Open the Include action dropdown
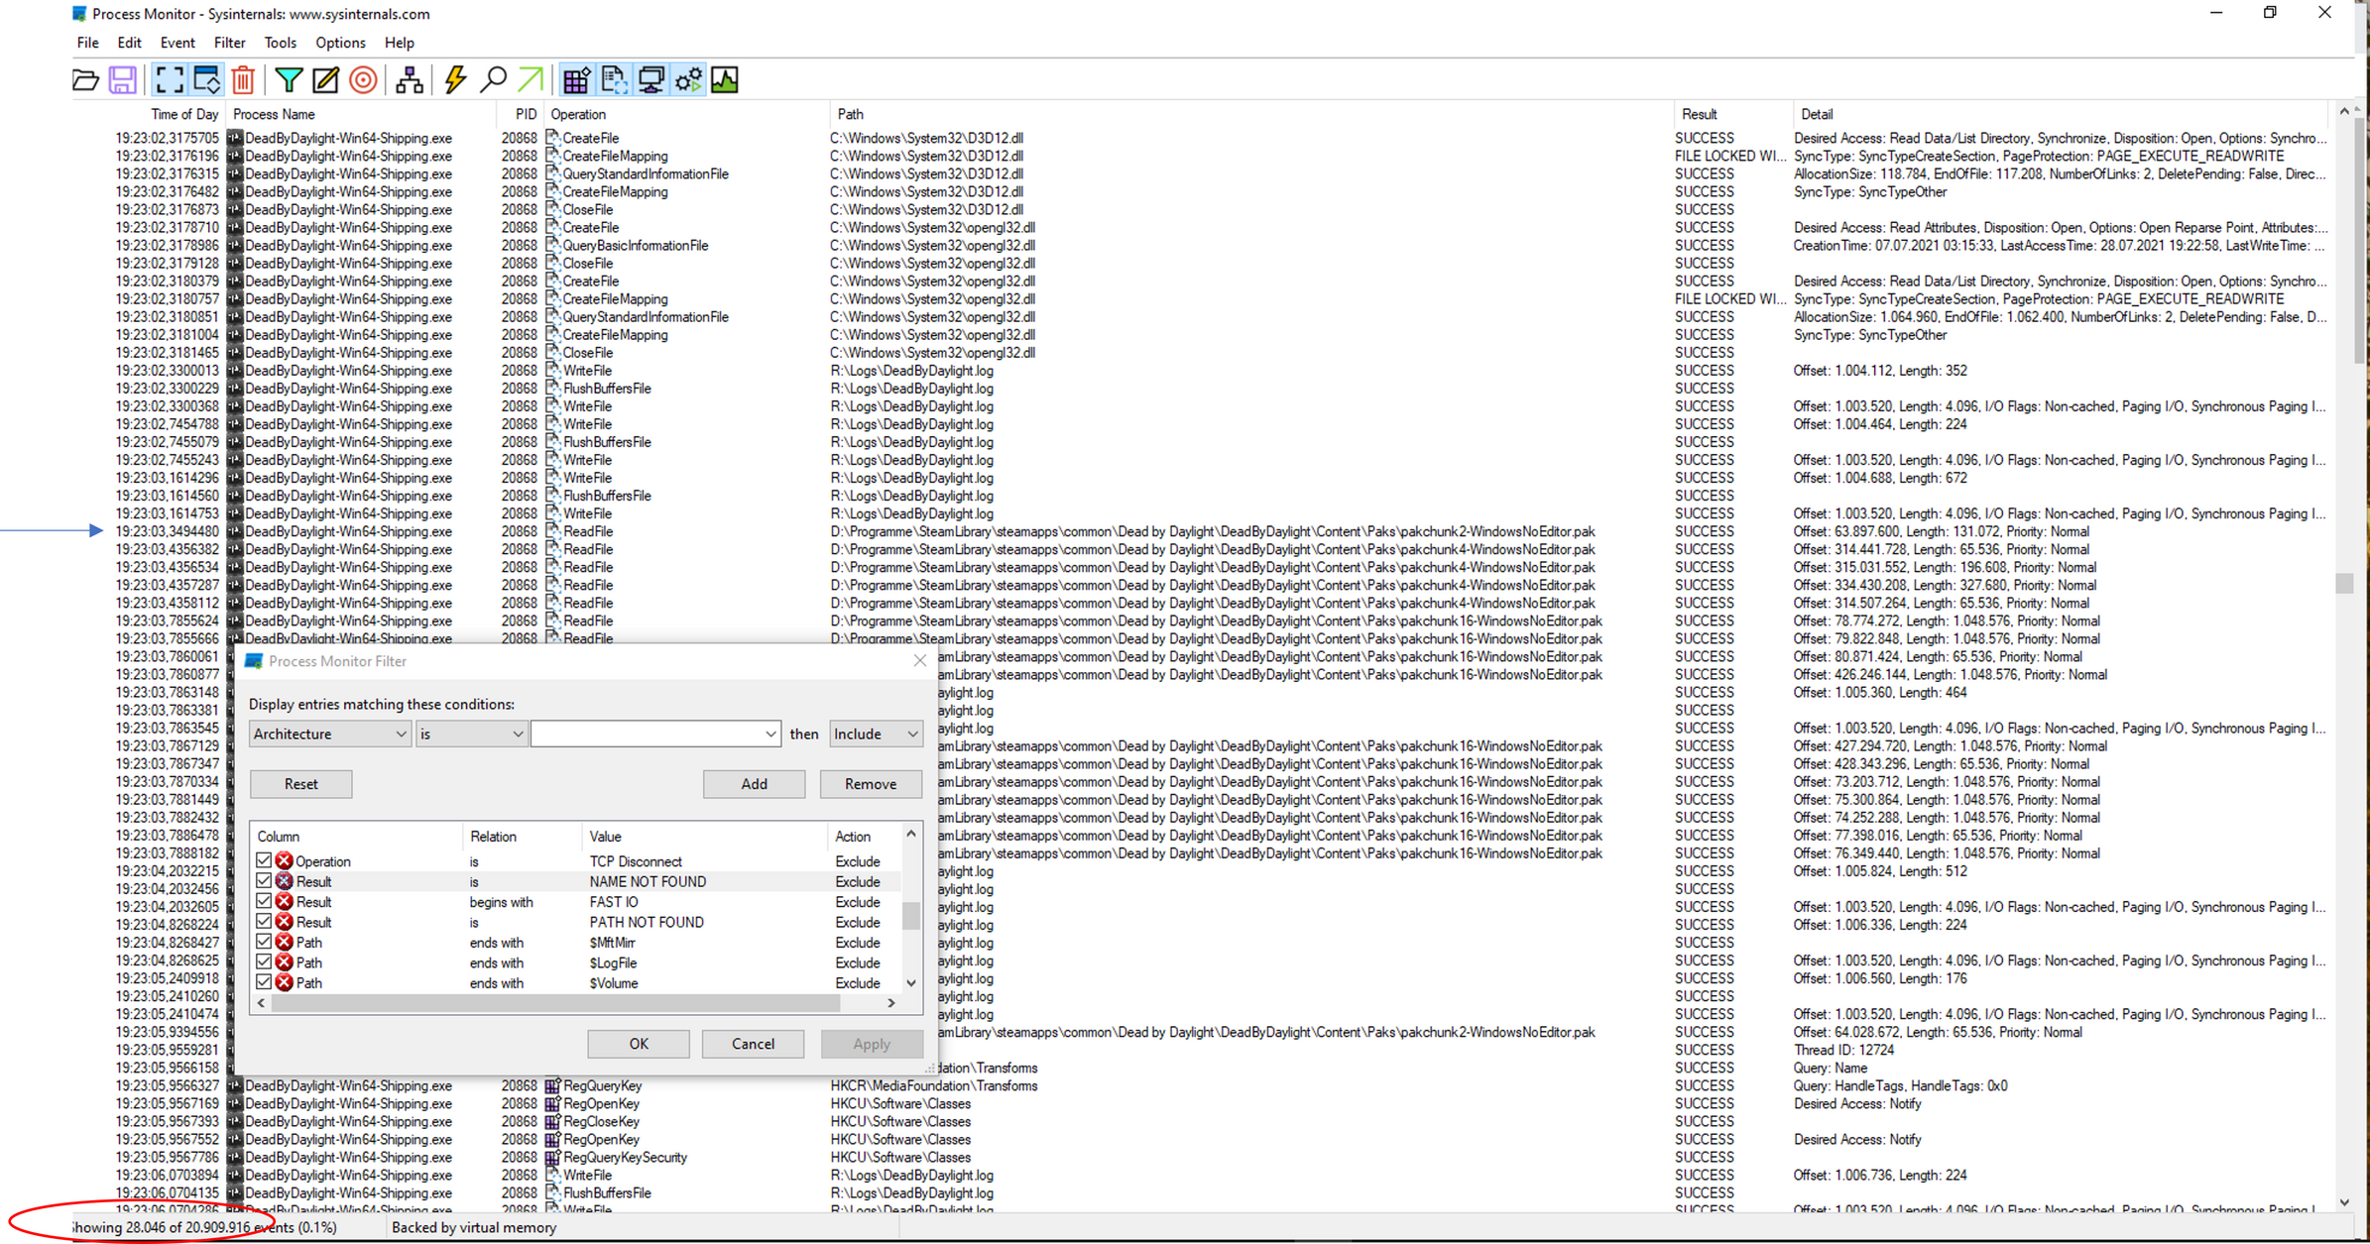The image size is (2370, 1244). tap(876, 734)
